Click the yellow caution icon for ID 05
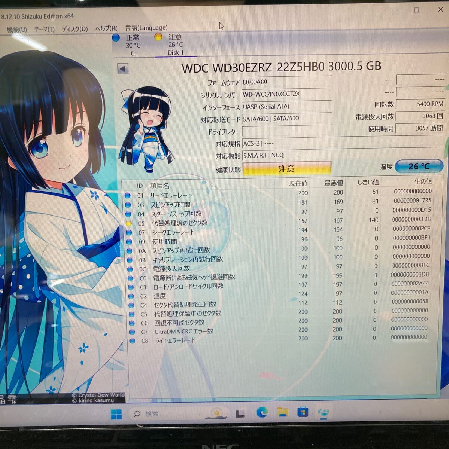This screenshot has height=449, width=449. pyautogui.click(x=128, y=223)
